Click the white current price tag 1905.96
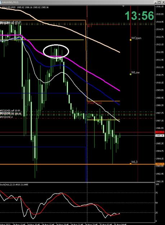The image size is (165, 225). pos(160,135)
